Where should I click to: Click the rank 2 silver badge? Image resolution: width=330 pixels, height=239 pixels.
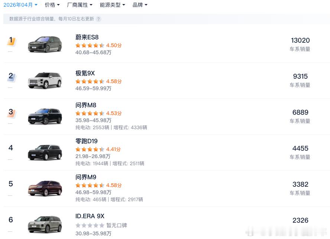[x=12, y=77]
